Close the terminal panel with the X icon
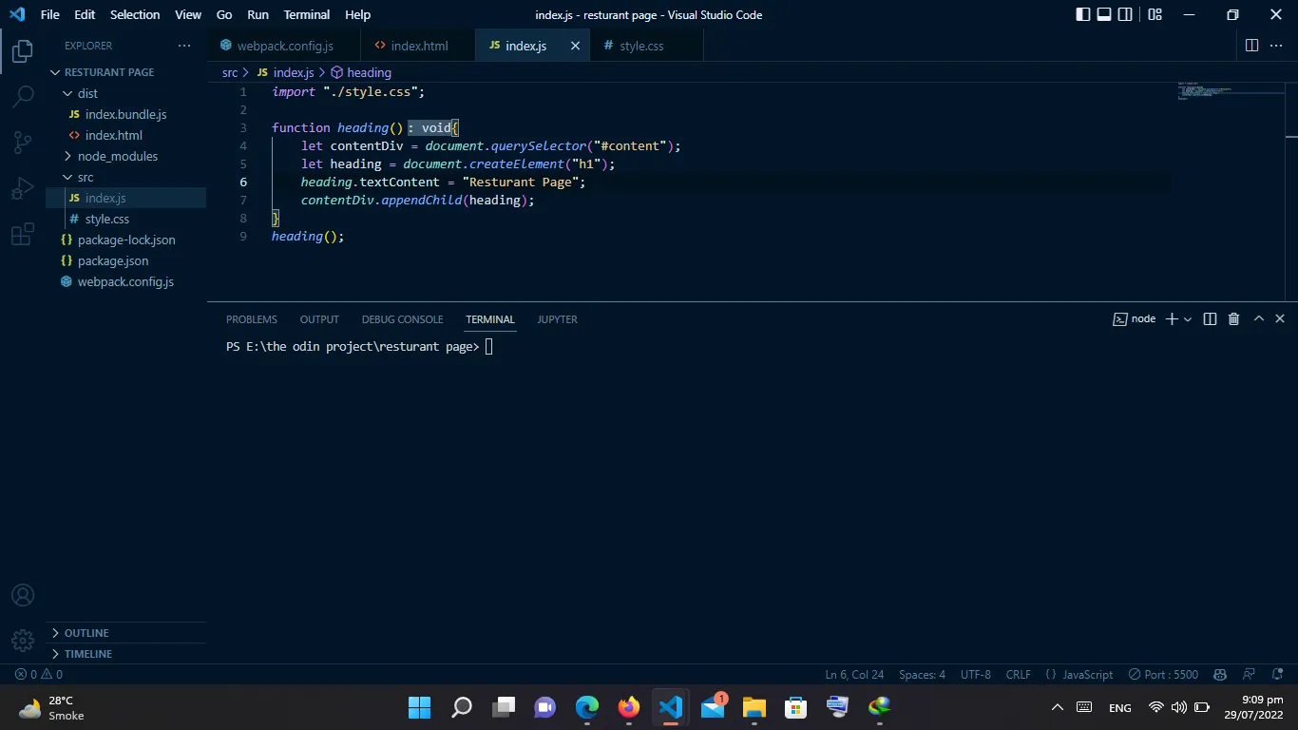1298x730 pixels. coord(1280,319)
